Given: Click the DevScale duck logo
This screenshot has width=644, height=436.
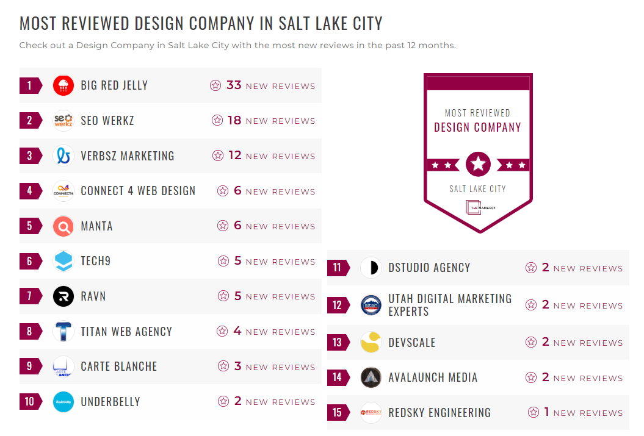Looking at the screenshot, I should [371, 342].
